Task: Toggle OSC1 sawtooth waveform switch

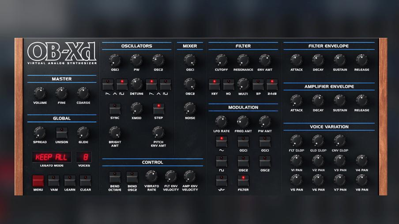Action: point(108,85)
